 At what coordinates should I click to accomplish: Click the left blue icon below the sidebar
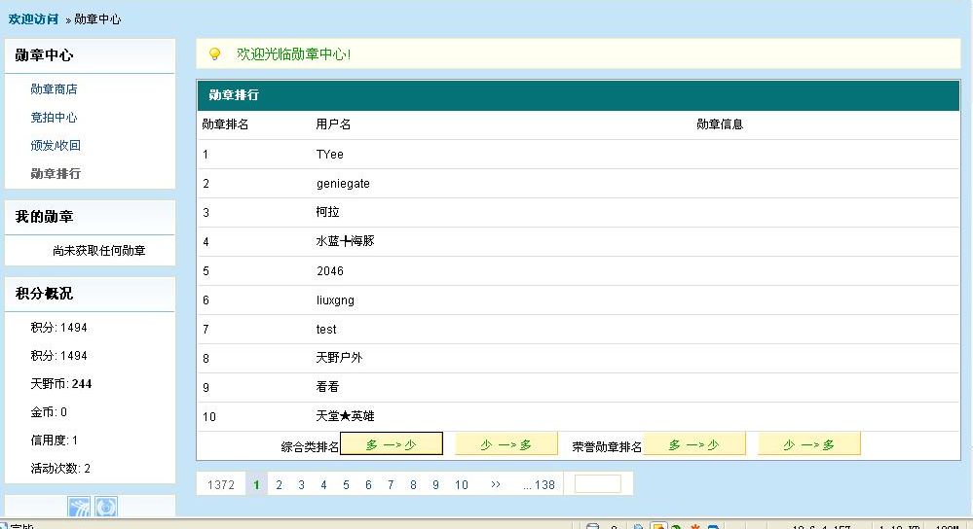coord(80,507)
